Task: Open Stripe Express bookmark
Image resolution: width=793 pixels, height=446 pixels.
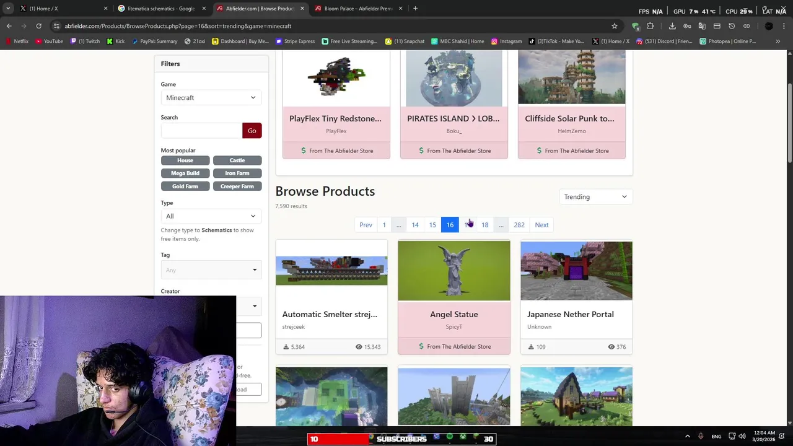Action: [295, 41]
